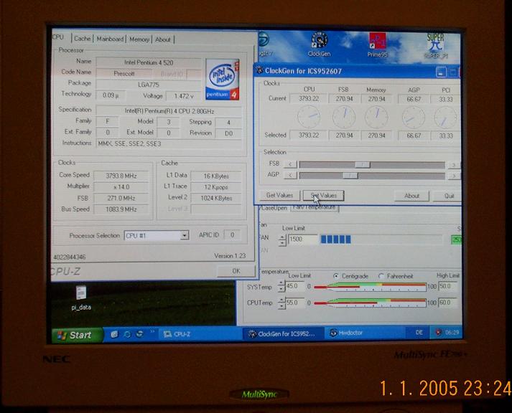Click the Level 2 cache value 1024 KBytes
Screen dimensions: 512x413
pyautogui.click(x=216, y=198)
